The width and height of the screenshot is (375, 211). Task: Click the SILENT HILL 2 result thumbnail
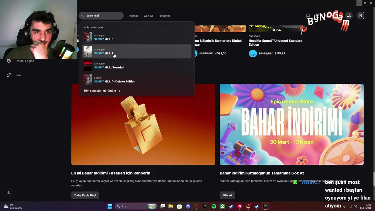click(x=88, y=52)
